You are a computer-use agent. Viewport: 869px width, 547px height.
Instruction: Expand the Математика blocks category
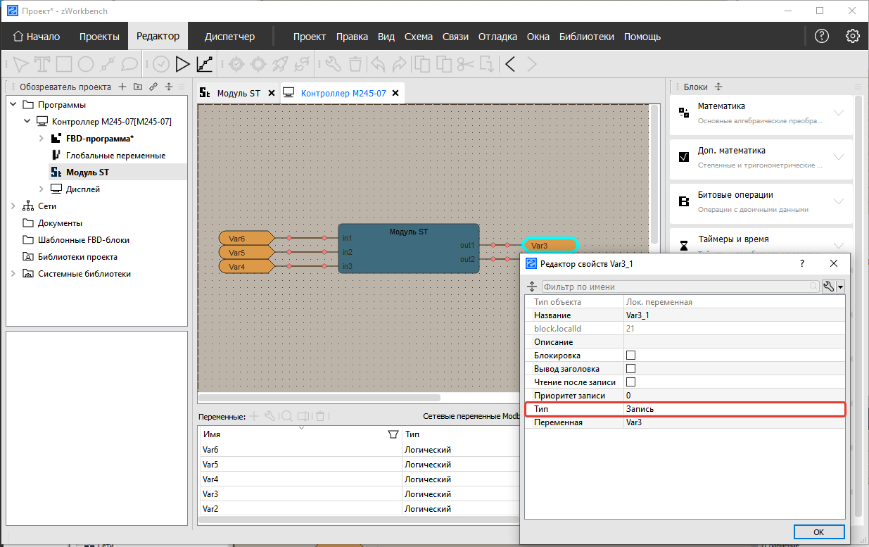point(838,113)
